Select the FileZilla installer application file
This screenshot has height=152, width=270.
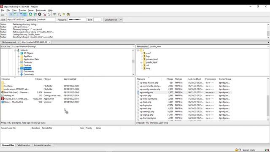pyautogui.click(x=17, y=99)
